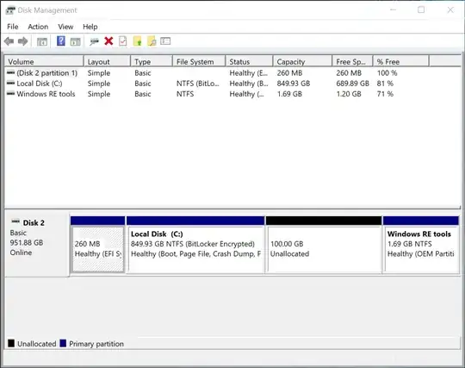Minimize the Disk Management window

(394, 9)
